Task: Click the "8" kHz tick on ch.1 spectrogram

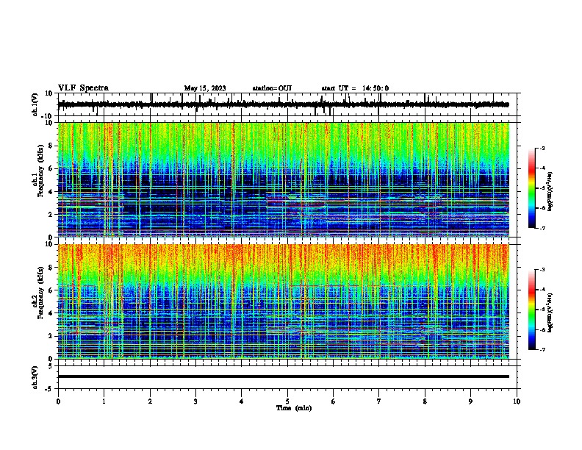Action: tap(51, 146)
